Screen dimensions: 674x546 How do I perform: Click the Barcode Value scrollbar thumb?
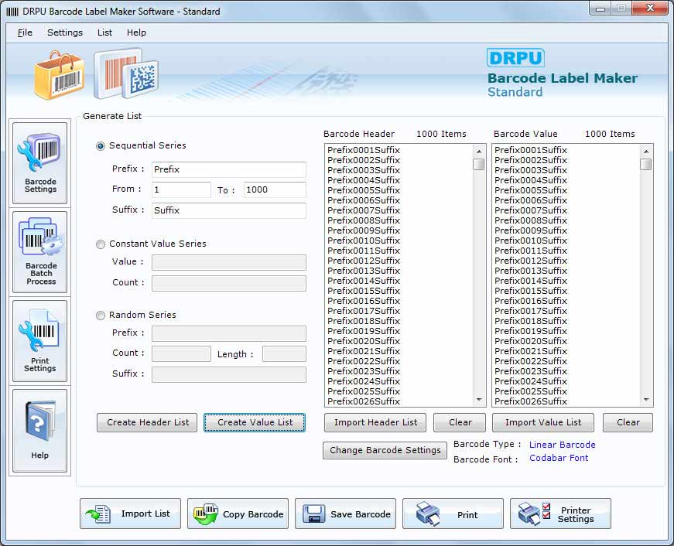(x=645, y=165)
